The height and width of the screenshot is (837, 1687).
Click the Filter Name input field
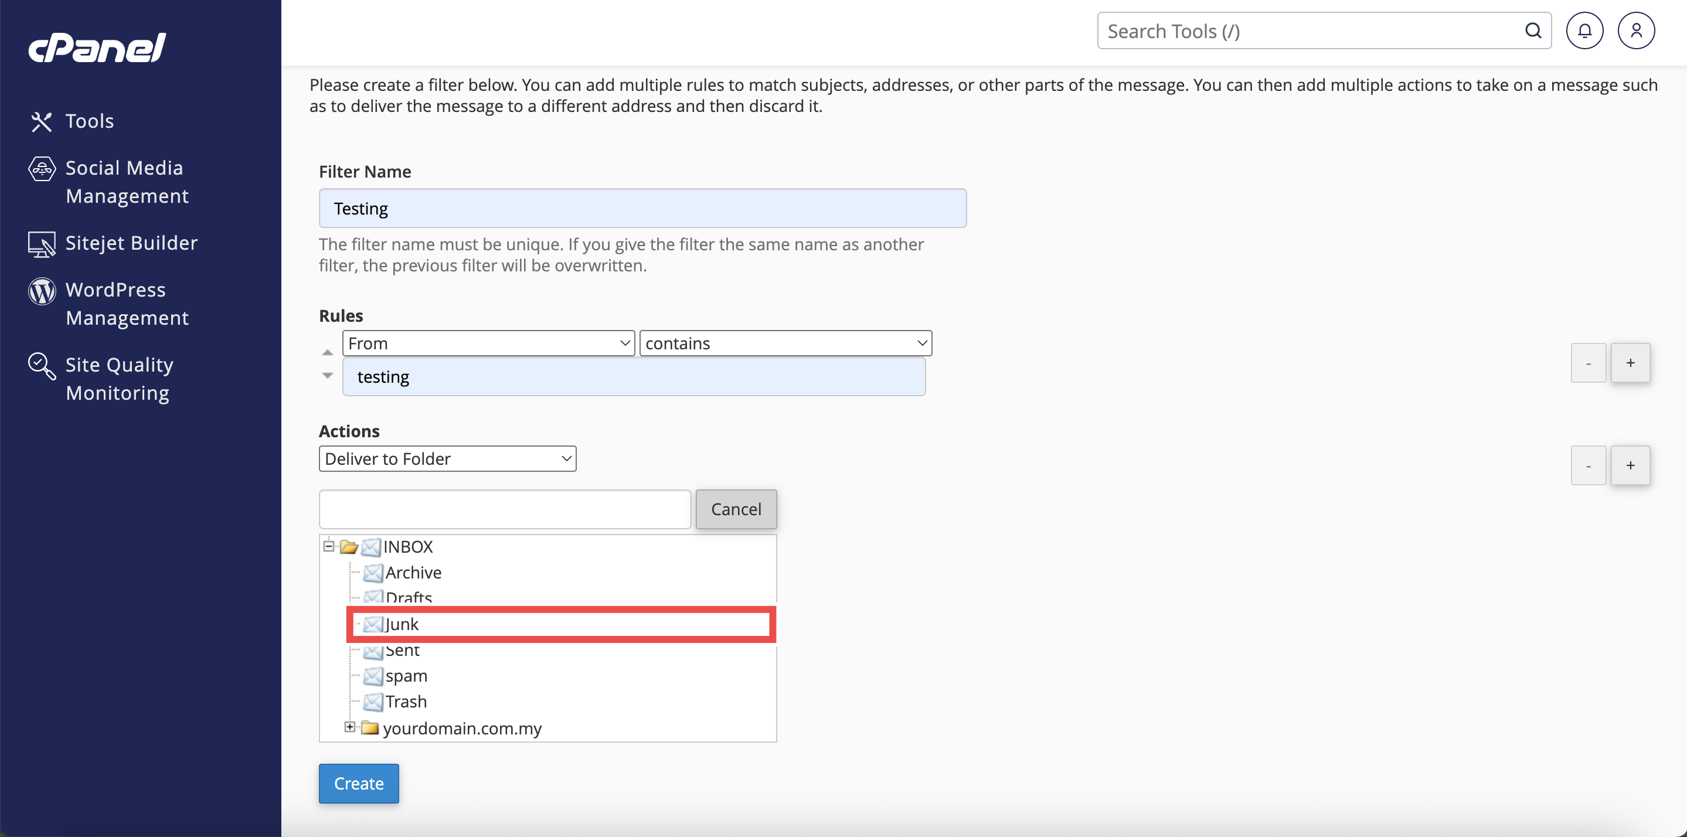(x=642, y=208)
